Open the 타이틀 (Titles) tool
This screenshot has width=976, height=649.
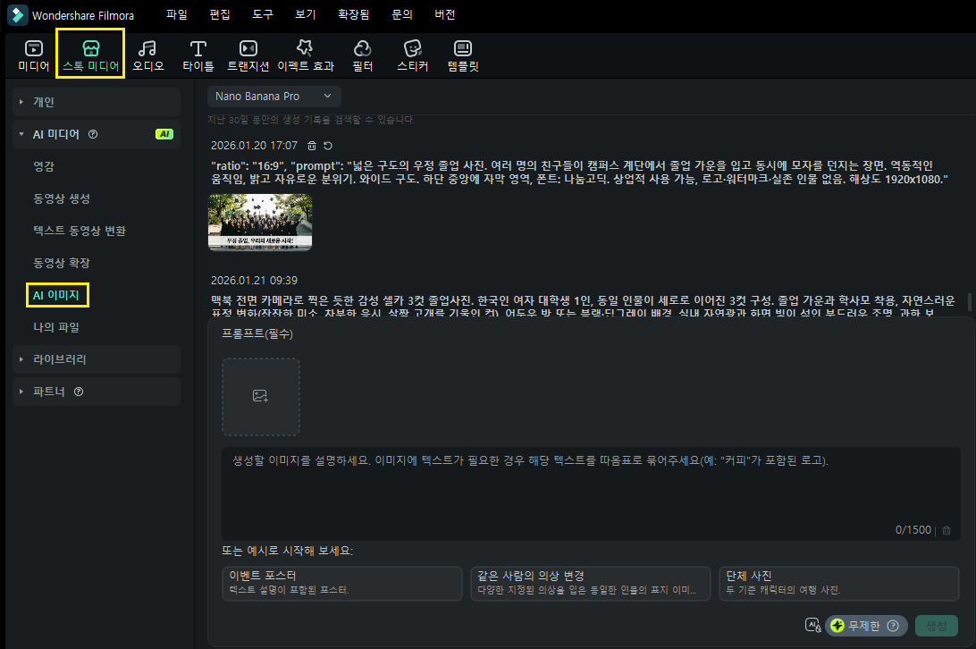point(198,55)
